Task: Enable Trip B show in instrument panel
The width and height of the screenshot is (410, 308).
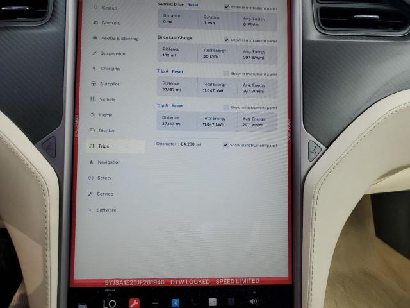Action: (x=225, y=107)
